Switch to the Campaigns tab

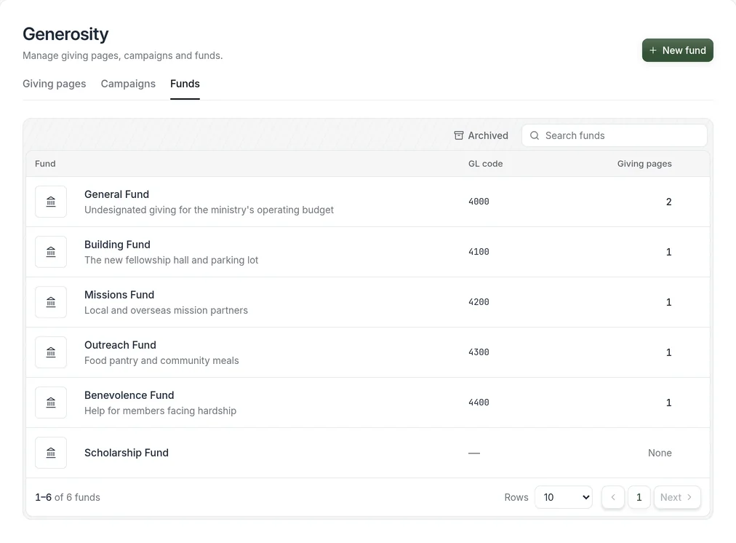128,84
